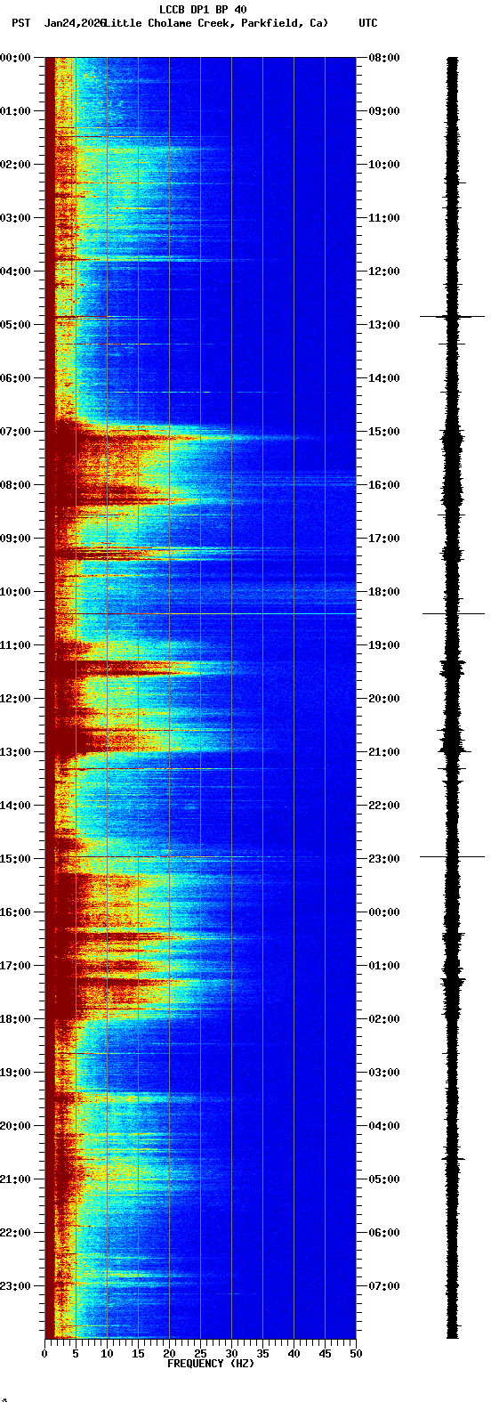The height and width of the screenshot is (1410, 491).
Task: Select the PST axis label "09:00"
Action: click(15, 539)
